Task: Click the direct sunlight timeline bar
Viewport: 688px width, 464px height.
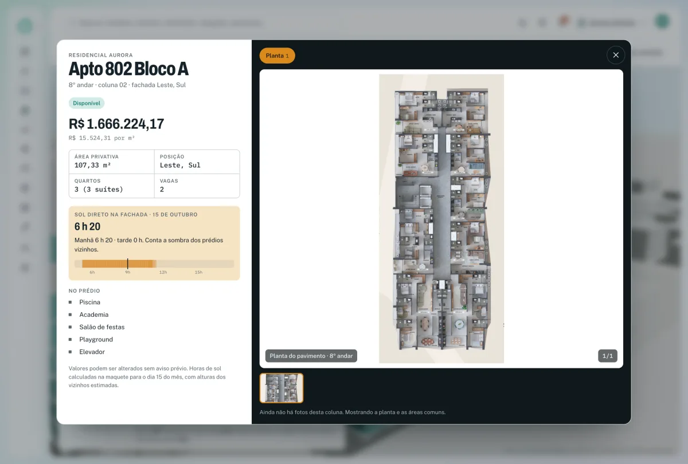Action: pyautogui.click(x=154, y=264)
